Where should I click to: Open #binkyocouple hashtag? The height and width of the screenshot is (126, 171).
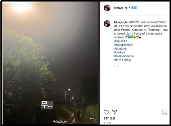pos(124,56)
